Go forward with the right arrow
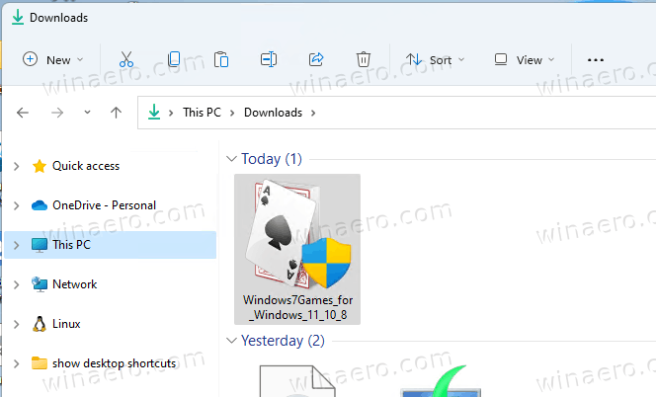The width and height of the screenshot is (656, 397). coord(57,113)
